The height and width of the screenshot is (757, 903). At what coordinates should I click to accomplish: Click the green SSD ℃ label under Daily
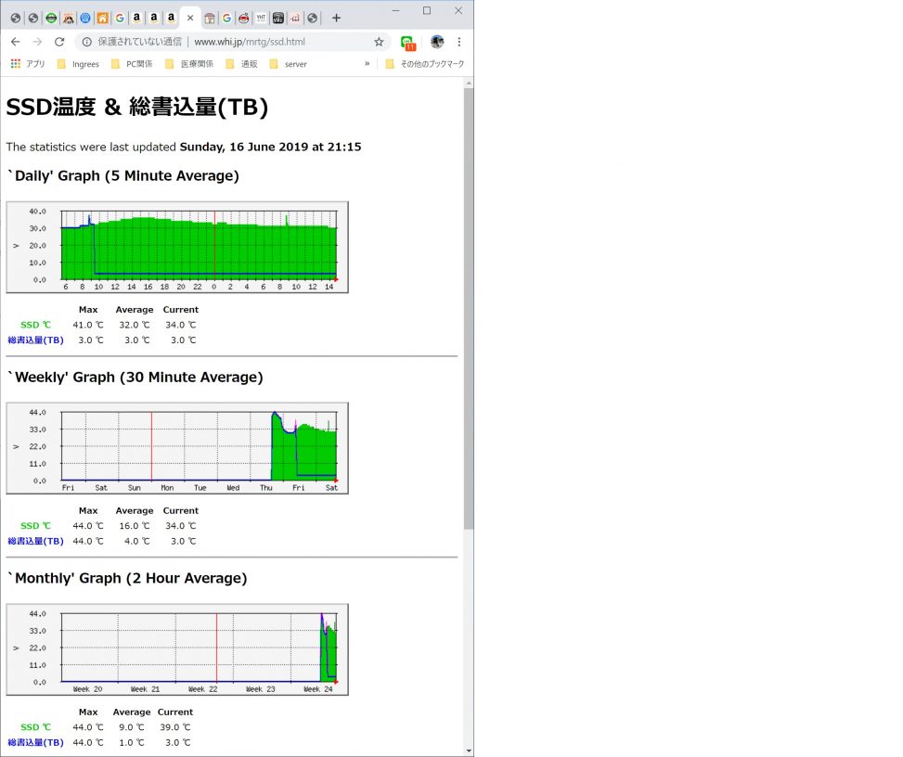click(x=35, y=325)
